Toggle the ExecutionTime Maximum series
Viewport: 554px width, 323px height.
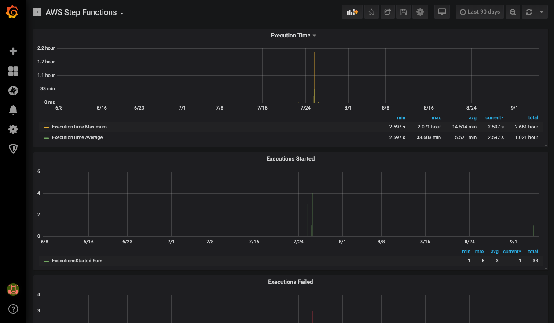coord(79,127)
